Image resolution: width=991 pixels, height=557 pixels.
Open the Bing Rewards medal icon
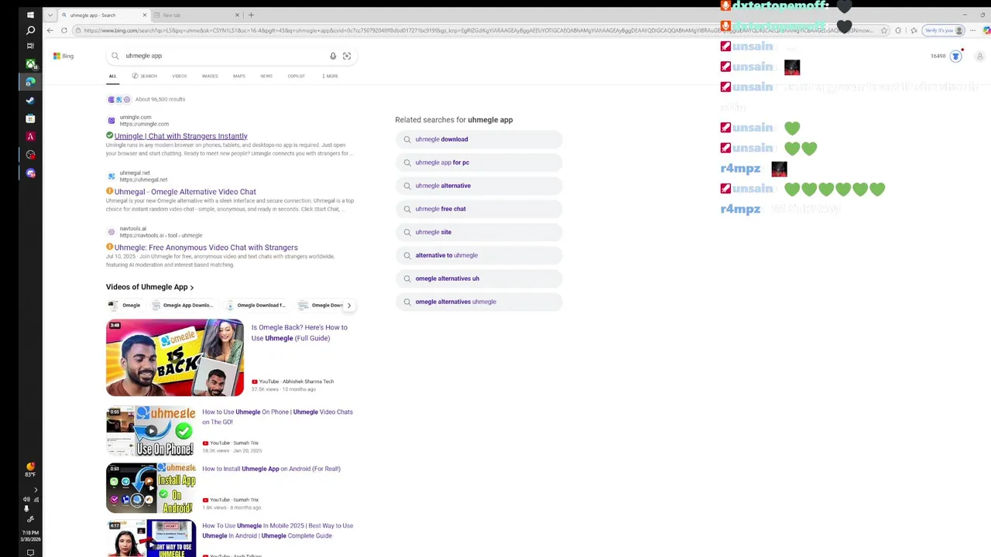point(955,56)
